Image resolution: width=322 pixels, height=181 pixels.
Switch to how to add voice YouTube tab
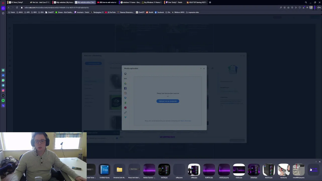pyautogui.click(x=107, y=2)
